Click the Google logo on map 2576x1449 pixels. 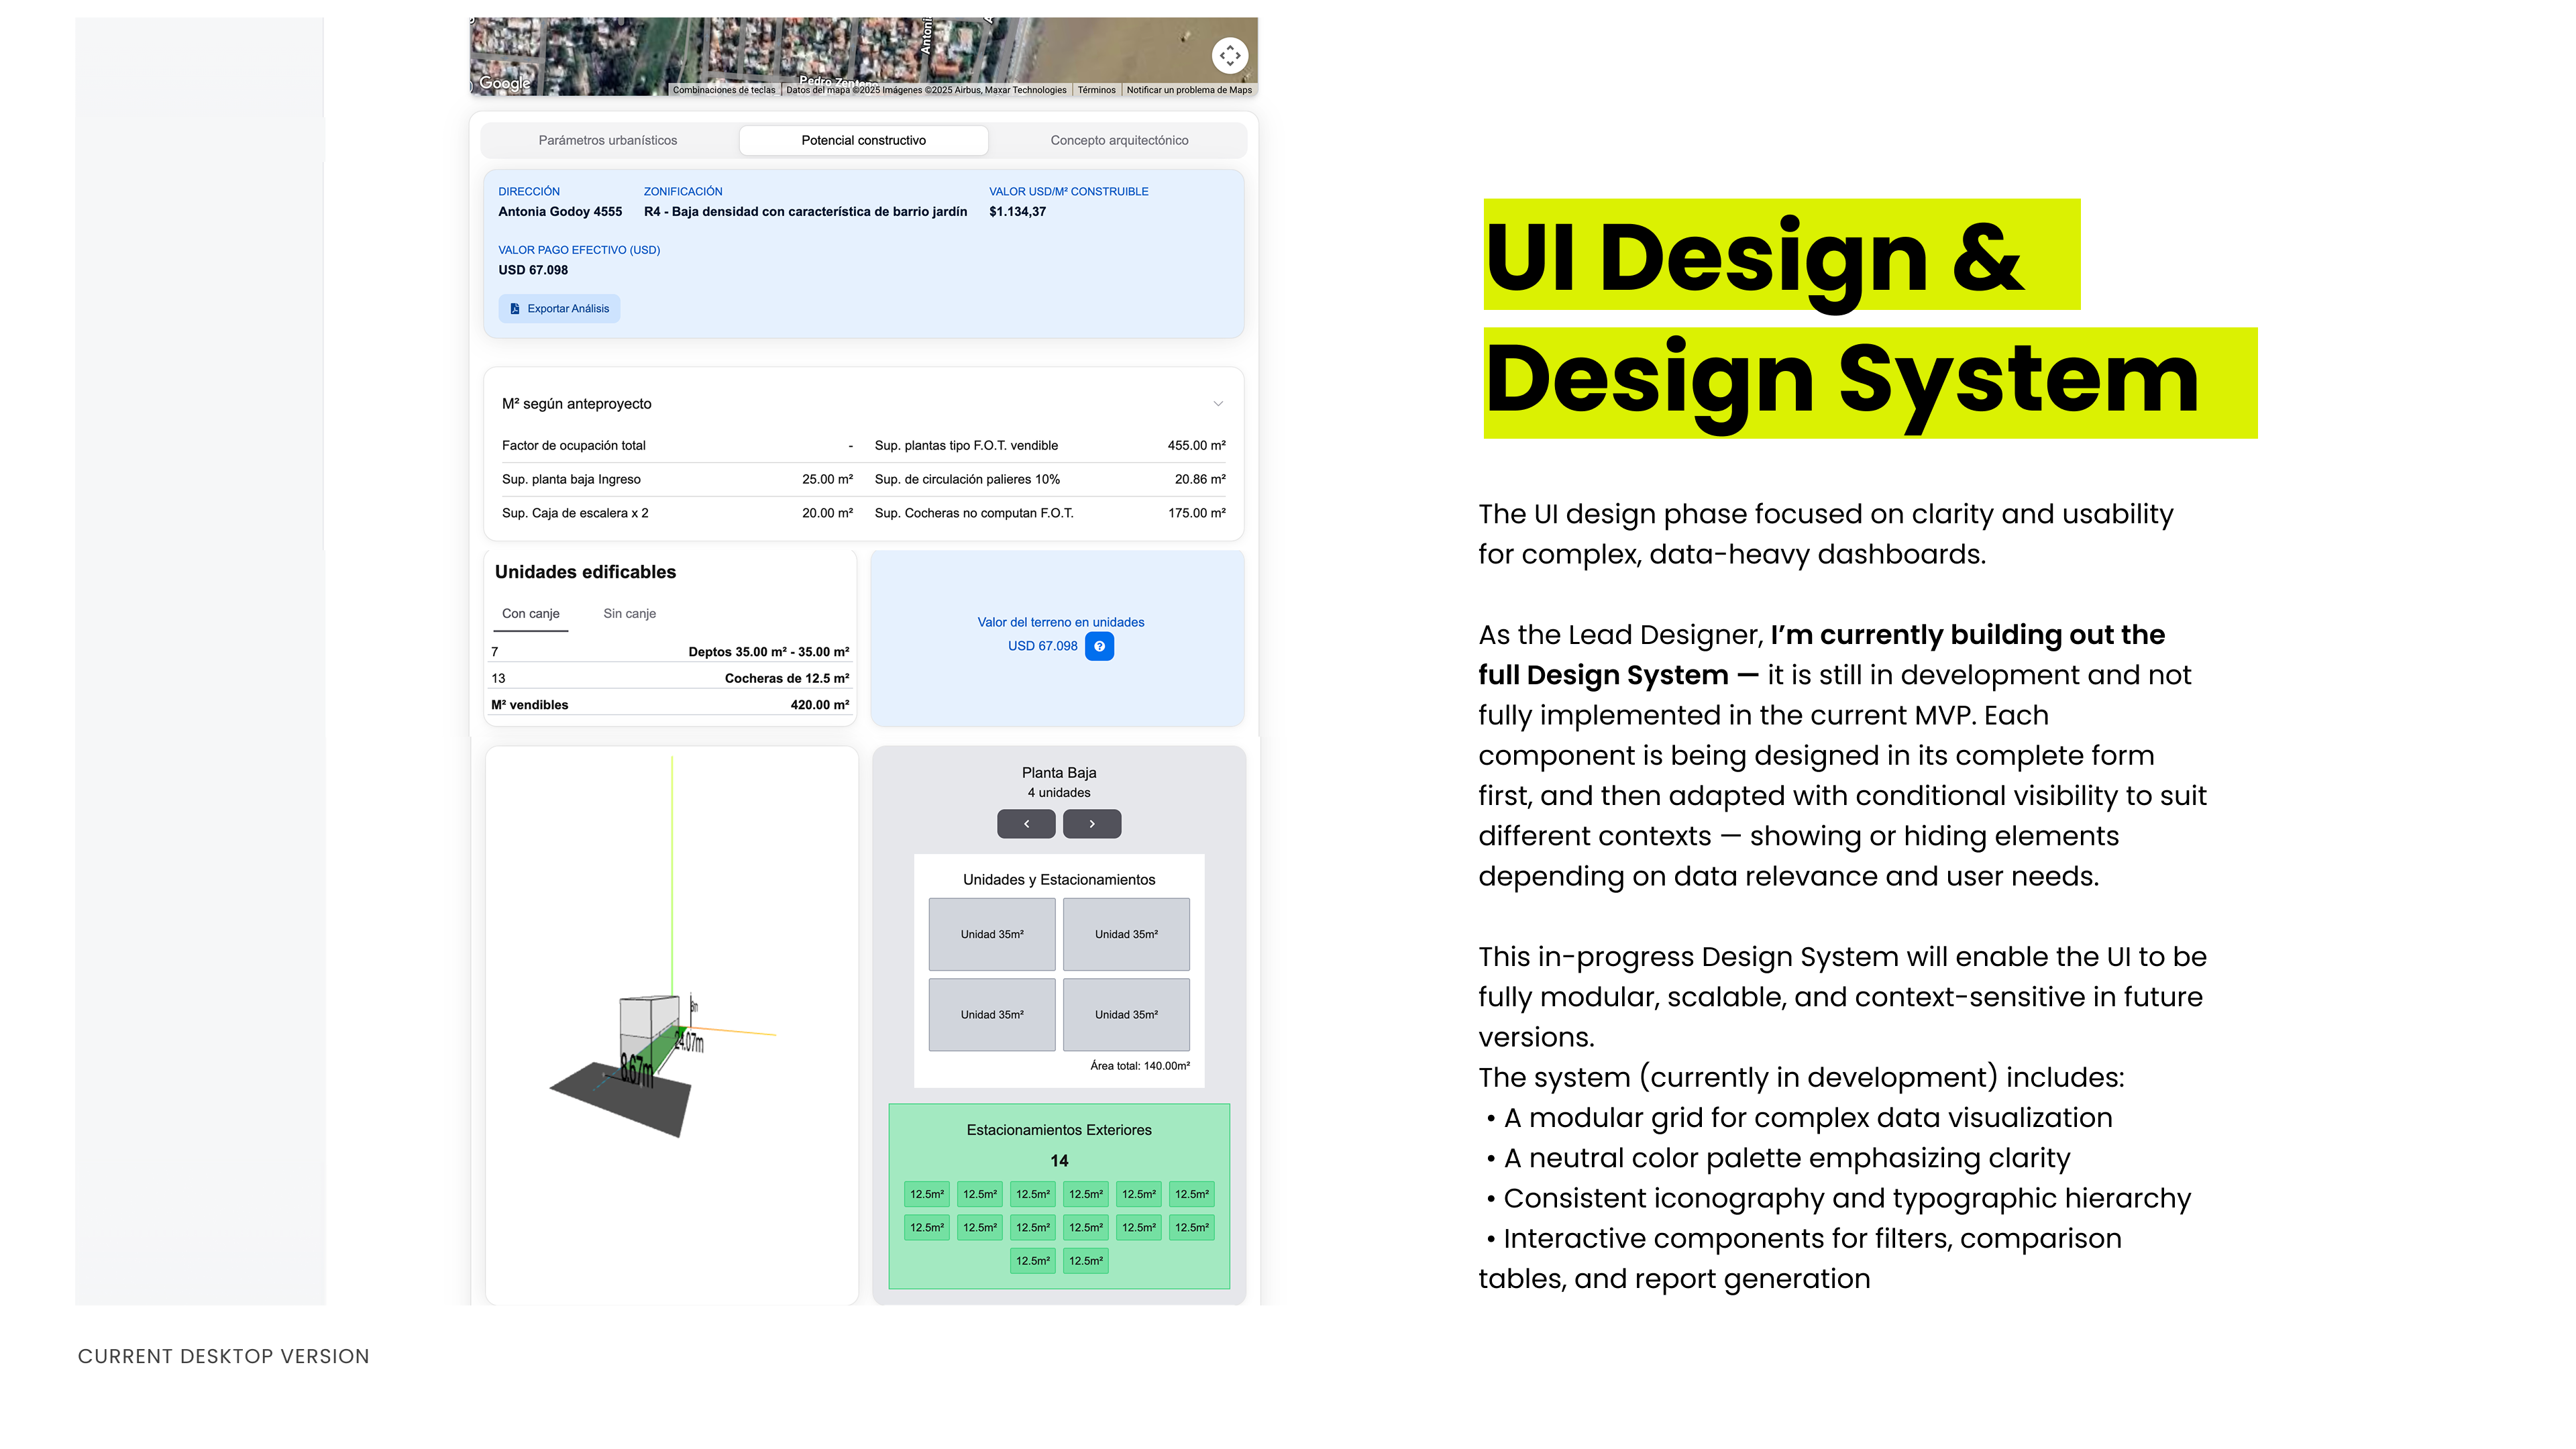(504, 83)
